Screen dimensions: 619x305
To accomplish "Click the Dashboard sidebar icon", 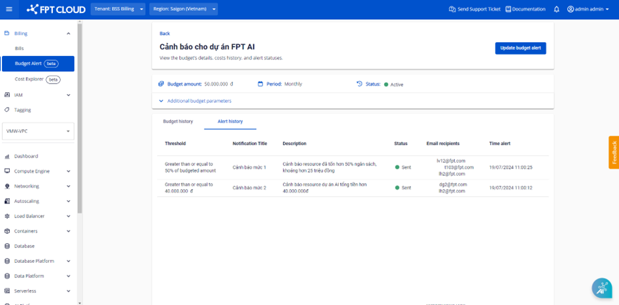I will point(7,156).
